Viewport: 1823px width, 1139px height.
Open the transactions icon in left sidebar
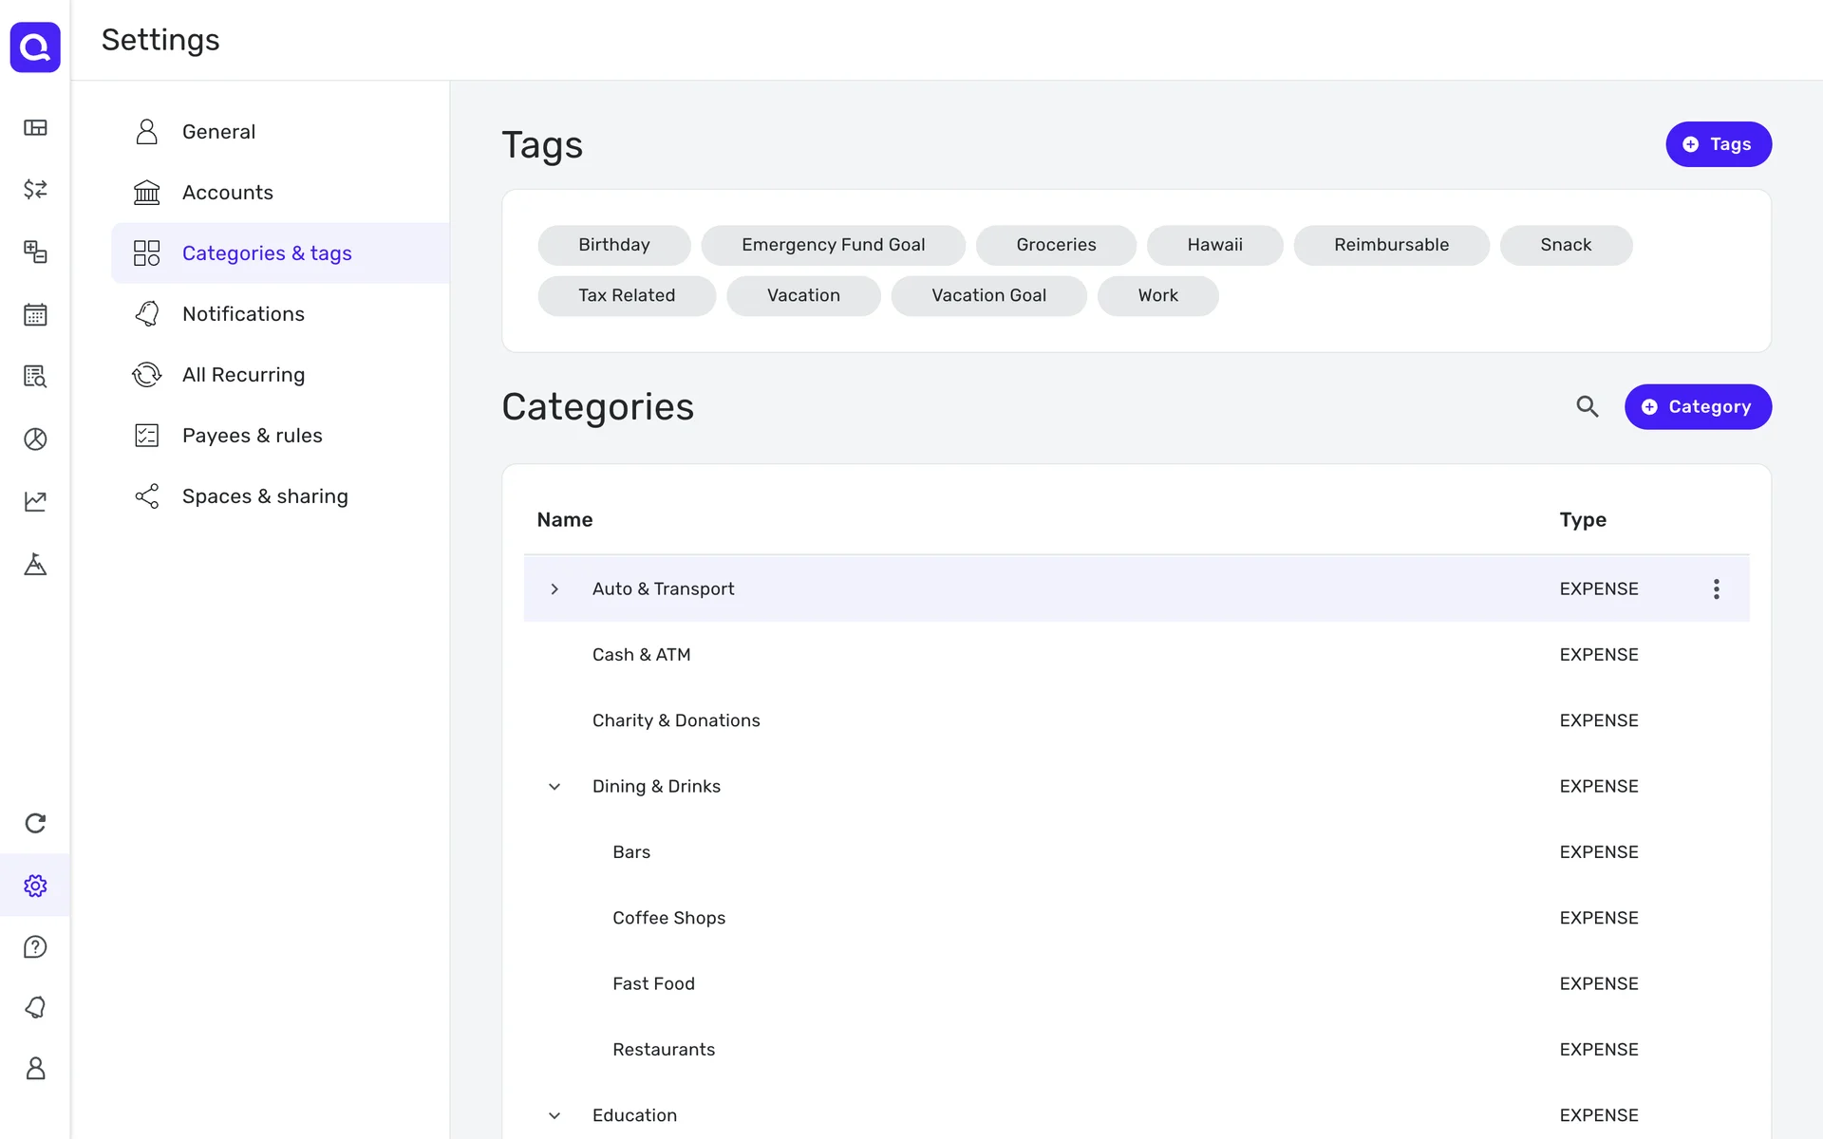pos(35,189)
